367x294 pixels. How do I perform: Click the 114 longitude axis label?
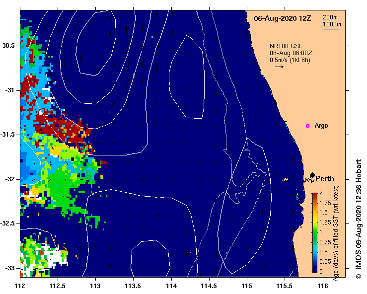click(171, 286)
